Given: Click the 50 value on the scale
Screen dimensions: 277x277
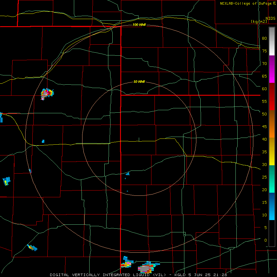Looking at the screenshot, I should pos(264,114).
